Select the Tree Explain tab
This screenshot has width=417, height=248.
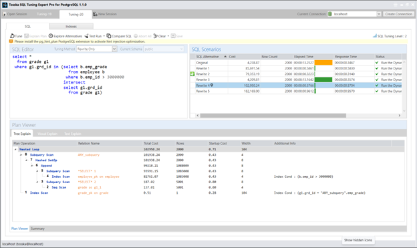(22, 134)
